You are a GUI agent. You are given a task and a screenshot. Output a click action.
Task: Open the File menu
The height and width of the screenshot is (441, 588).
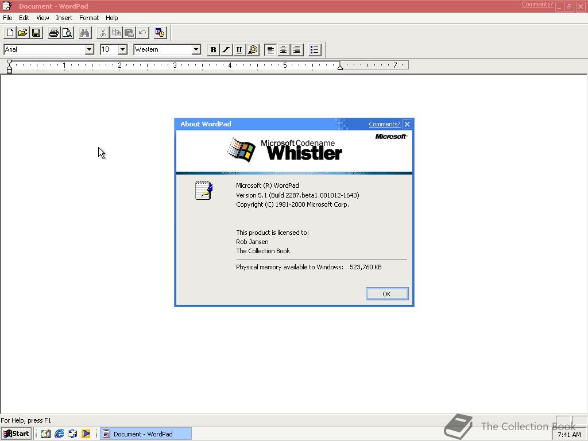pos(7,18)
